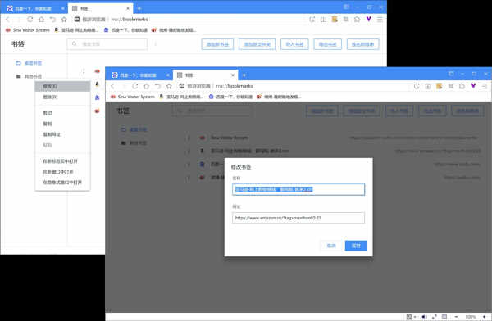492x321 pixels.
Task: Click the blue save button in bookmark dialog
Action: click(x=356, y=246)
